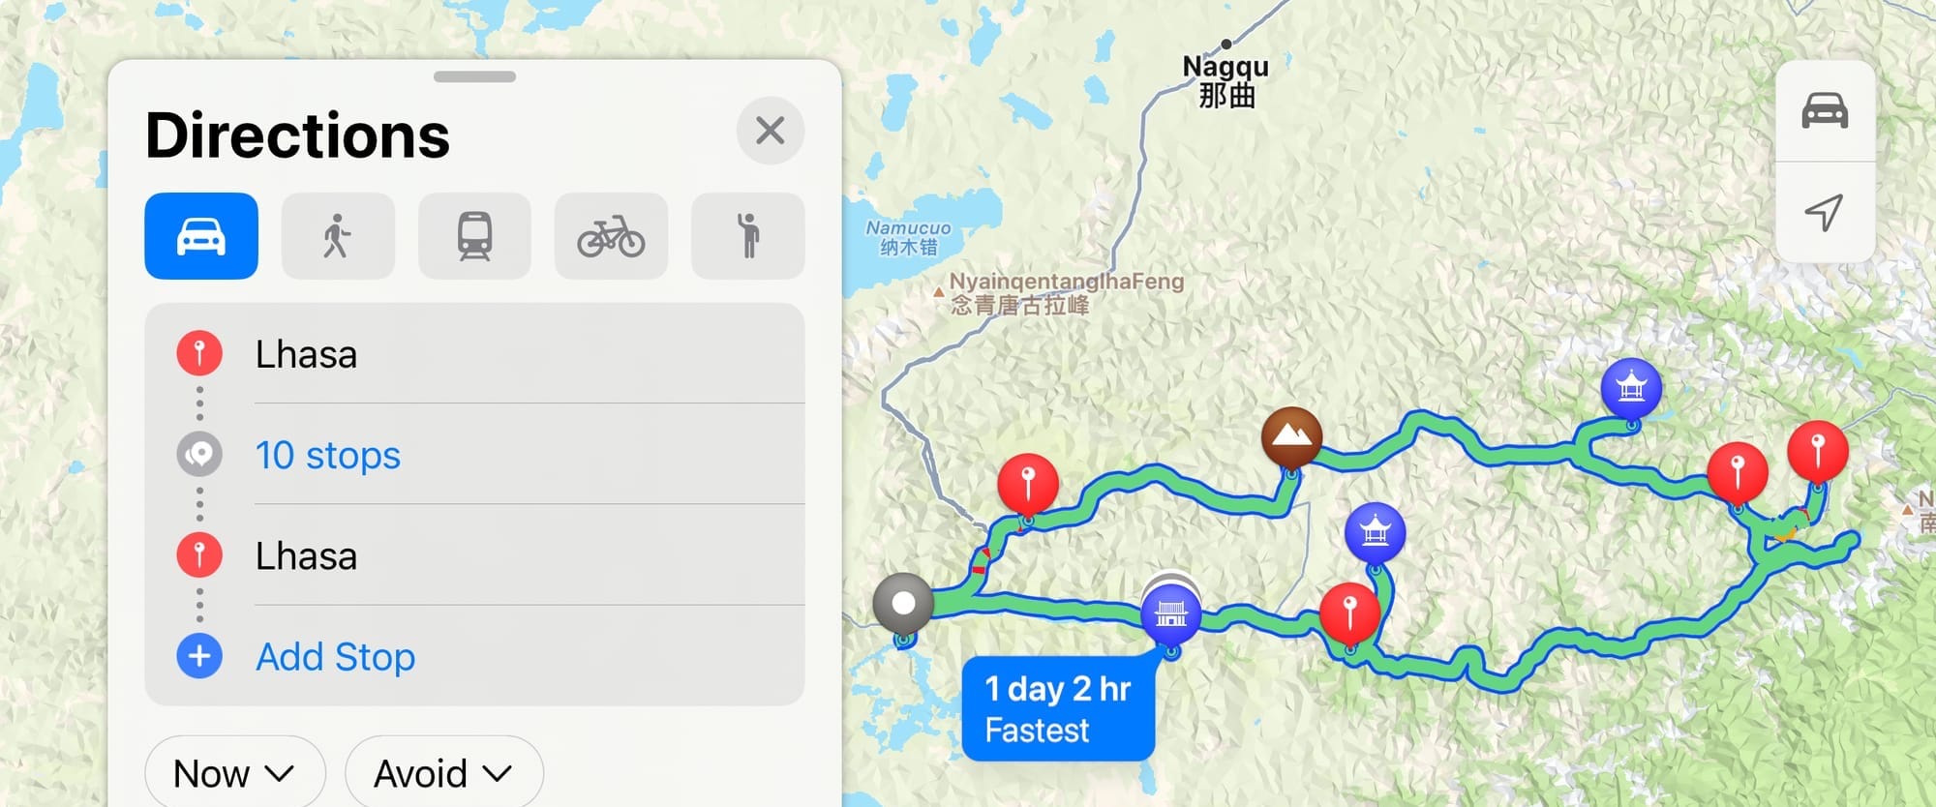Expand the 10 stops list

[327, 455]
